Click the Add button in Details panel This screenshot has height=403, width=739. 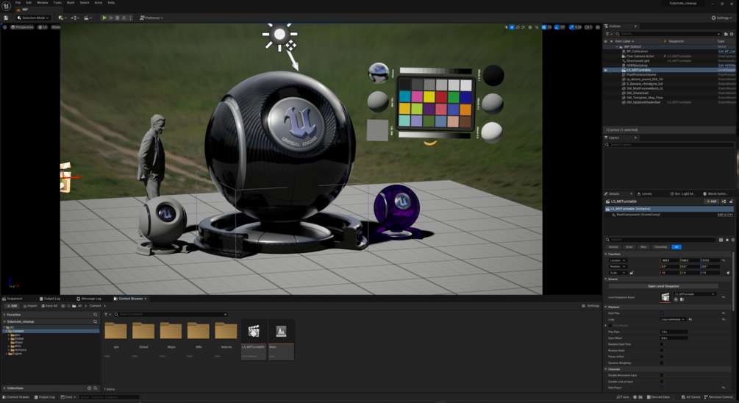click(x=711, y=201)
